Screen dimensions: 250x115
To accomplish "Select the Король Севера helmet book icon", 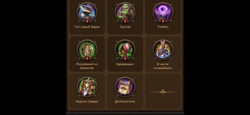I will pyautogui.click(x=87, y=87).
